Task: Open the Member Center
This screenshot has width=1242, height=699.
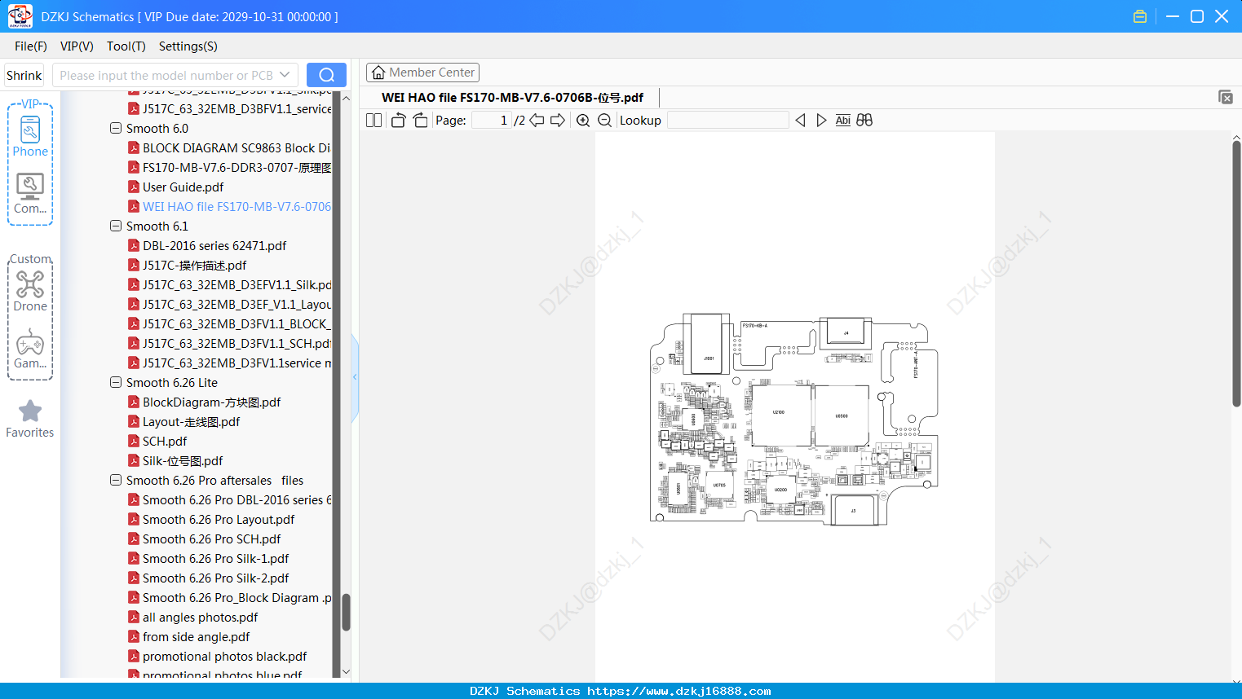Action: (422, 73)
